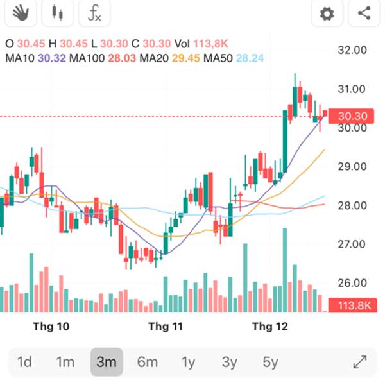Click the tallest green volume bar in Thg 12
This screenshot has height=385, width=385.
[x=285, y=270]
